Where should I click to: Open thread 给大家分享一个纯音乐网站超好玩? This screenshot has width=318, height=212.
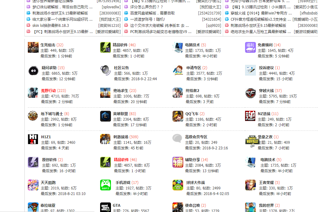(x=62, y=19)
